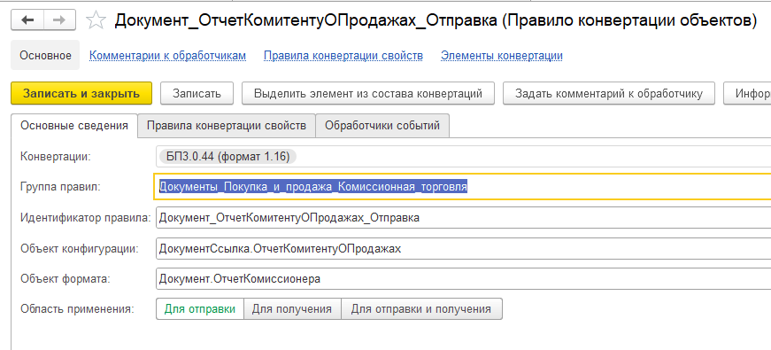Click the Объект конфигурации field
This screenshot has width=771, height=350.
(x=463, y=249)
